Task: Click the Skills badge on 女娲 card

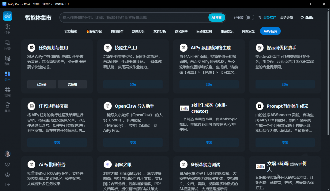Action: 260,167
